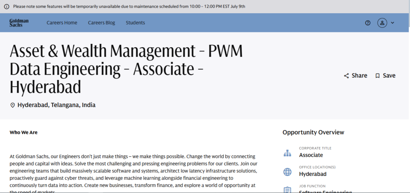Open the user profile avatar icon
The image size is (410, 193).
point(382,23)
